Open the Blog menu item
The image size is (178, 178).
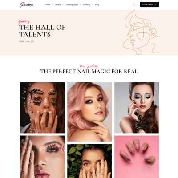(97, 5)
